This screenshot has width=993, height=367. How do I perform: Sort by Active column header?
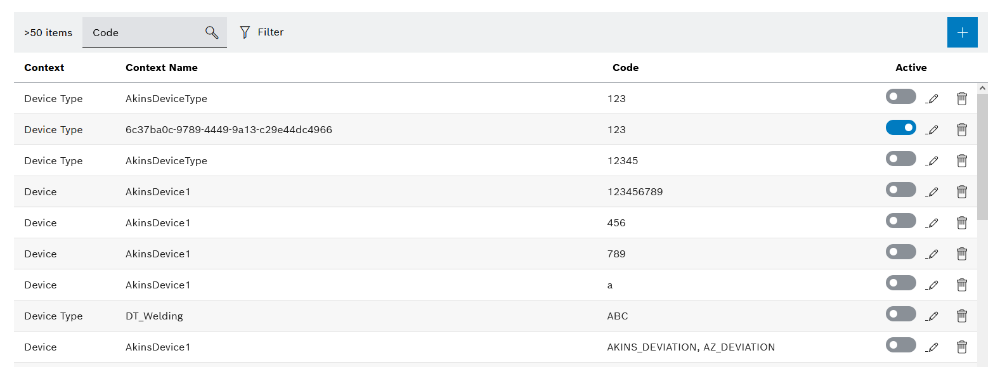click(x=911, y=68)
